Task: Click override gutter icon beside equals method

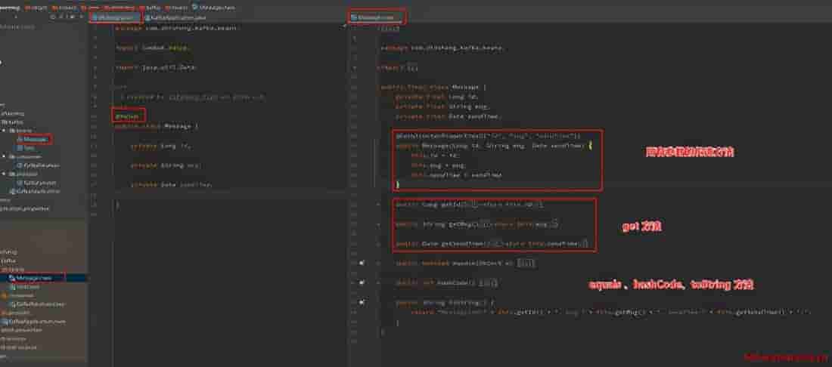Action: tap(363, 263)
